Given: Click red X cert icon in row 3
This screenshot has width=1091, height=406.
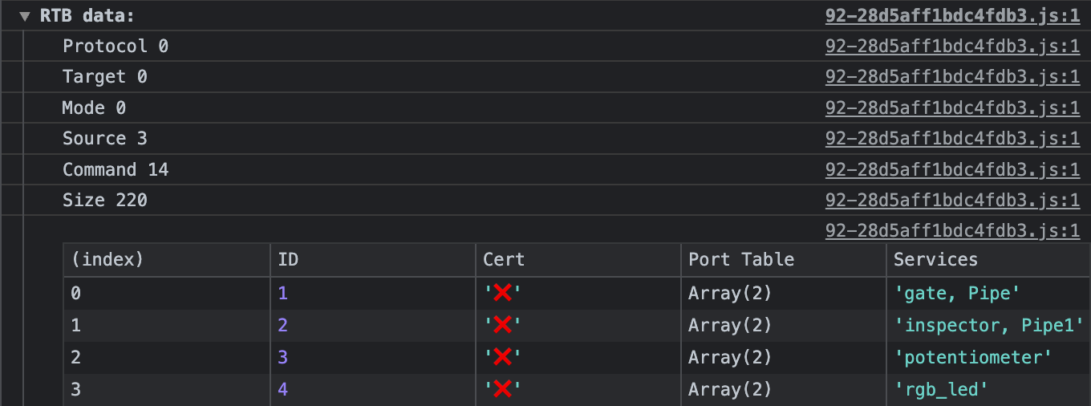Looking at the screenshot, I should [502, 390].
